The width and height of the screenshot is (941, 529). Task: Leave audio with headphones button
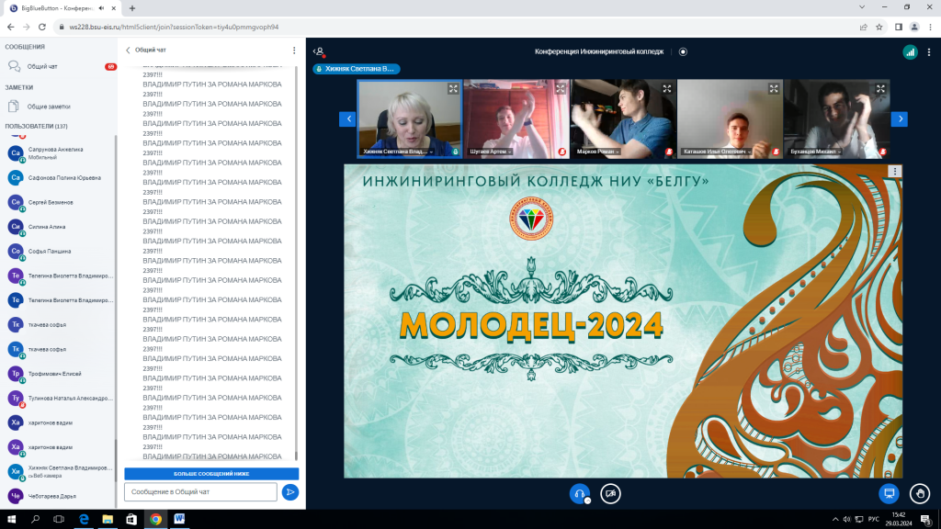[x=580, y=493]
